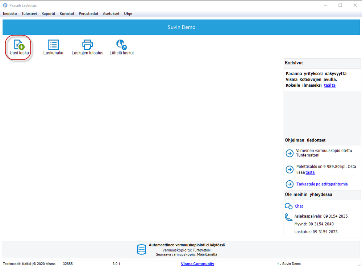This screenshot has width=362, height=266.
Task: Open Laskujen tulostus printing
Action: 87,47
